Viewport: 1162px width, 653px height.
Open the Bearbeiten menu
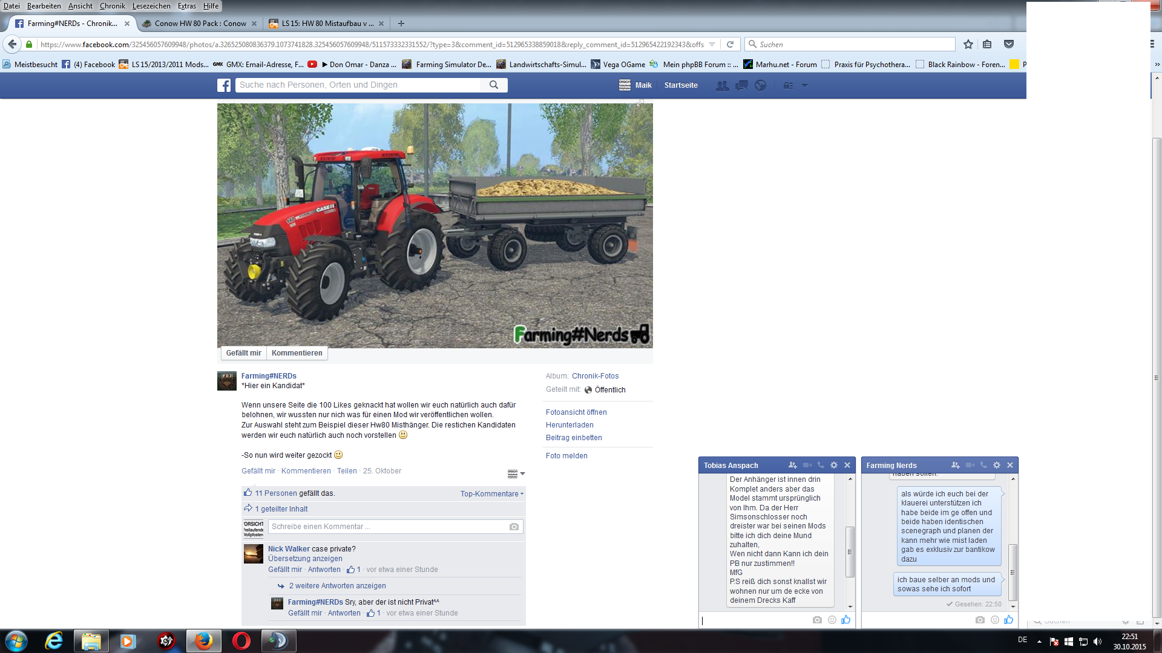[44, 6]
